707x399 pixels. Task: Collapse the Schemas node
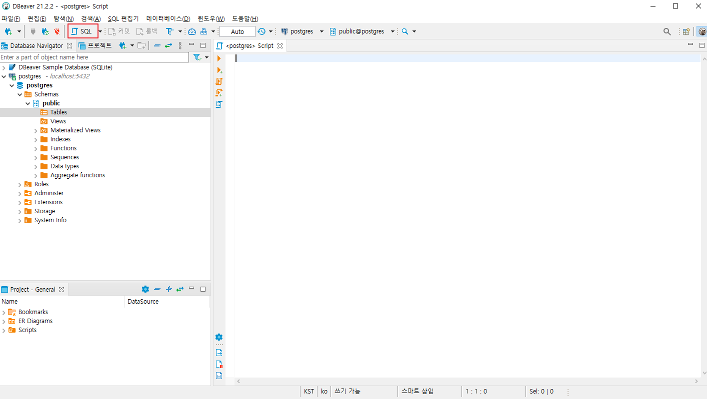point(20,94)
